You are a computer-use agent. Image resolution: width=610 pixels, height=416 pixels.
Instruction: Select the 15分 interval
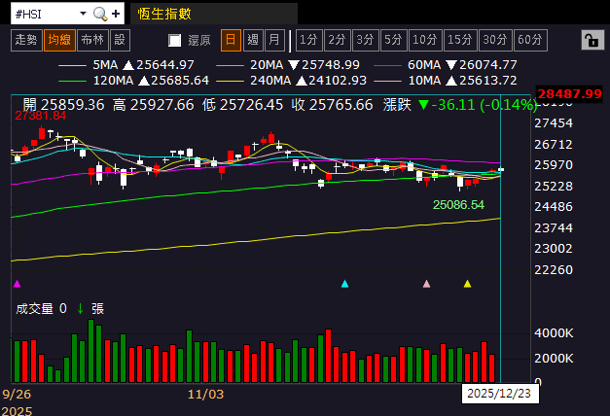coord(460,40)
